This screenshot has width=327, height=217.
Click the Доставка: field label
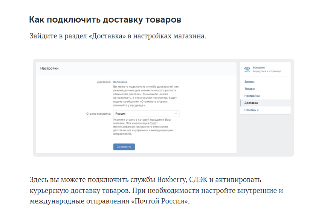click(104, 82)
